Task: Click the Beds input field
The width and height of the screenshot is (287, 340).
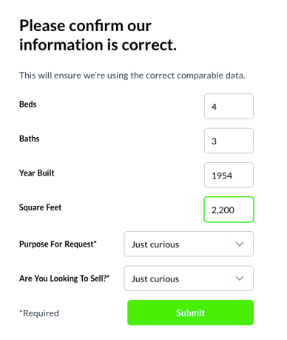Action: click(229, 106)
